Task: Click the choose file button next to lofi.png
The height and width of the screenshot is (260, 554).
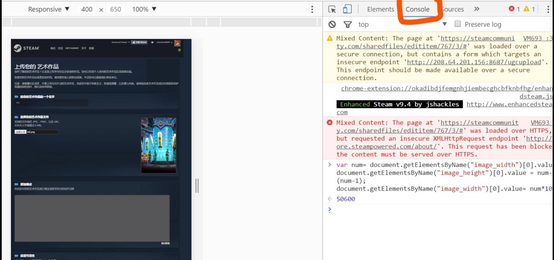Action: [20, 132]
